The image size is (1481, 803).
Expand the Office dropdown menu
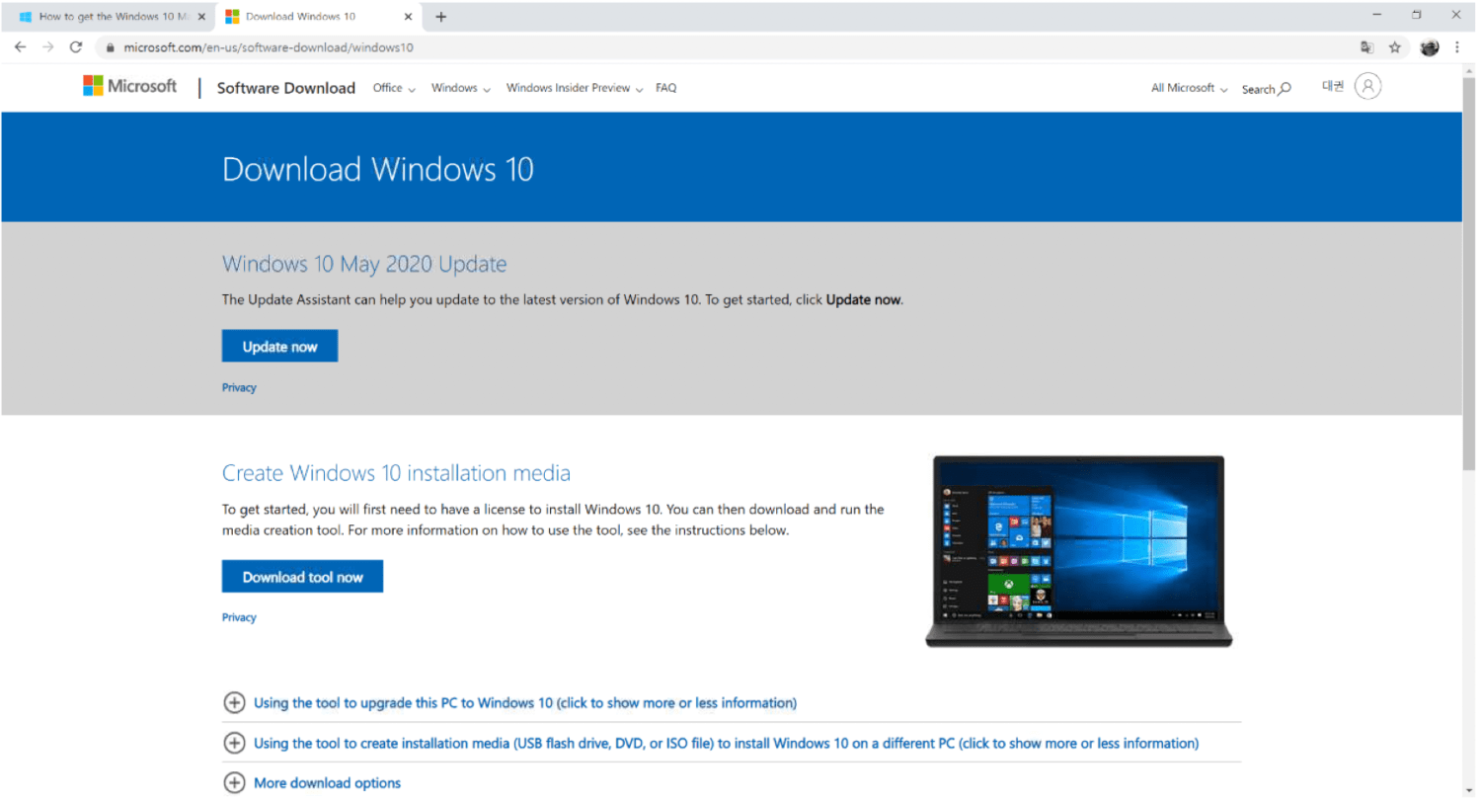[393, 88]
